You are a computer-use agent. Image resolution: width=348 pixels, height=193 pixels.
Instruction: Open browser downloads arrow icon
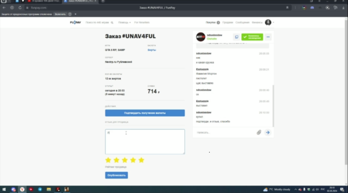[x=343, y=8]
